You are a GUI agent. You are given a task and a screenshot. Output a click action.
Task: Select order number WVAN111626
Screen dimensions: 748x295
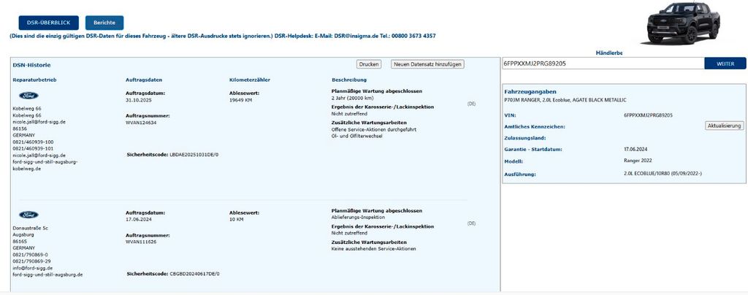[141, 242]
